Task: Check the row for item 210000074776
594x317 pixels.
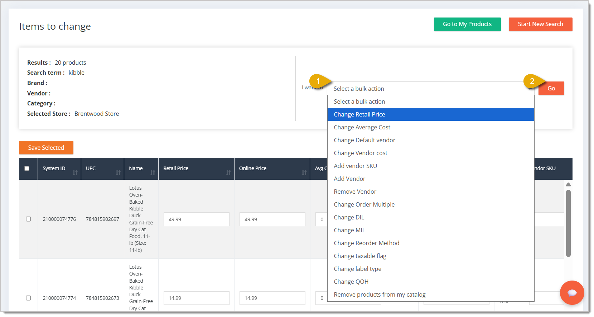Action: point(28,219)
